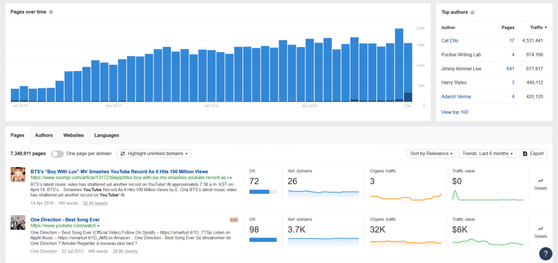Click the DR 72 rating bar
The width and height of the screenshot is (558, 263).
263,192
